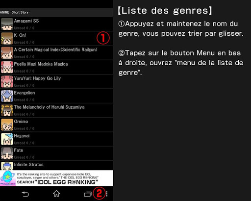
Task: Tap the Haganai character avatar icon
Action: click(x=7, y=139)
